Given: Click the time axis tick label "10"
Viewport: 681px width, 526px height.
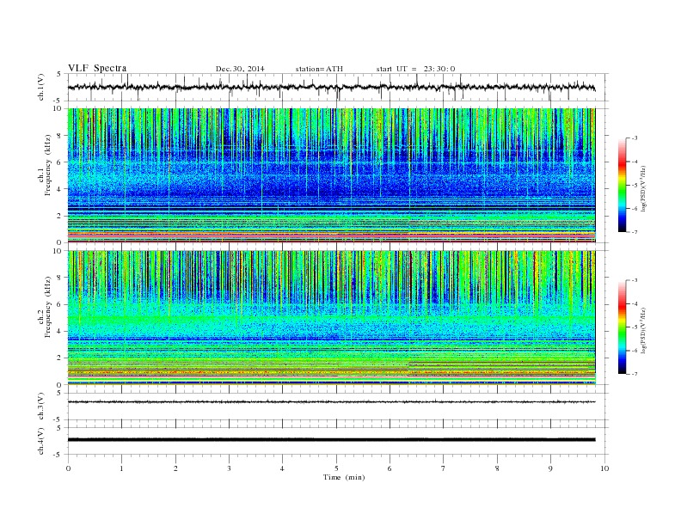Looking at the screenshot, I should point(604,468).
